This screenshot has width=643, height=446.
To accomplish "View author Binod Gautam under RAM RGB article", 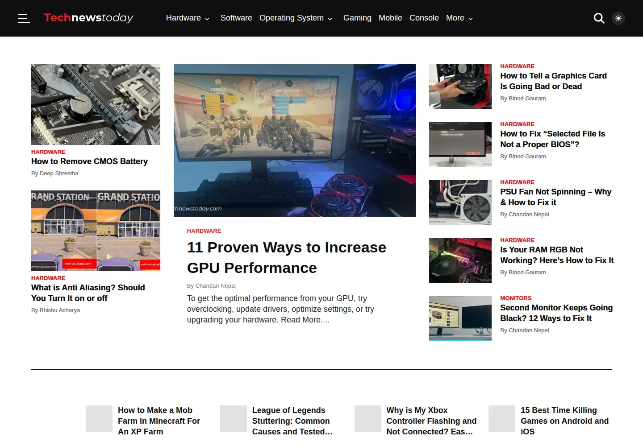I will [527, 273].
